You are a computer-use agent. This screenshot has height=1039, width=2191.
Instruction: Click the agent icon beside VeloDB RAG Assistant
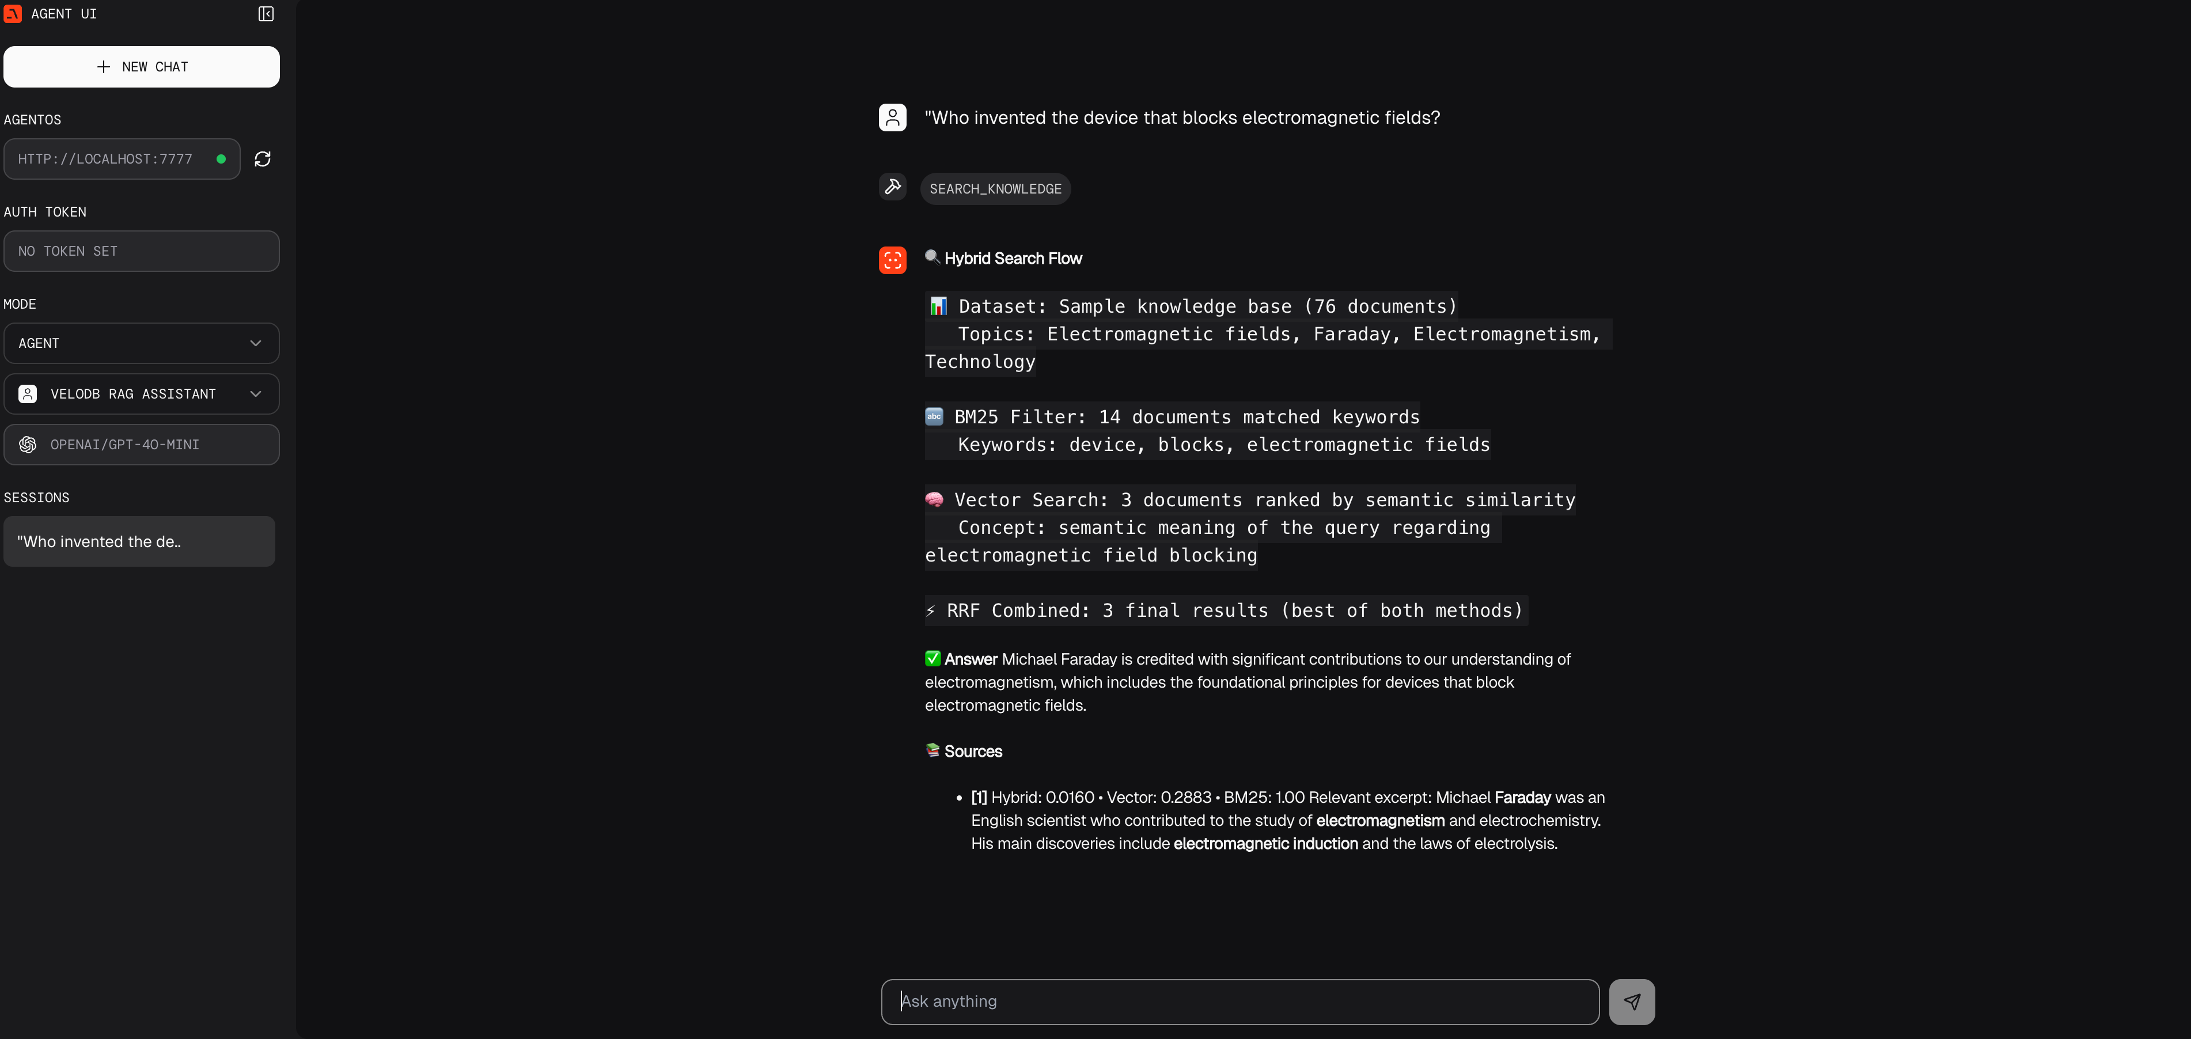(x=27, y=394)
